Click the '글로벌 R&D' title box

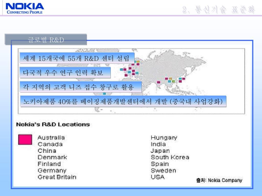pyautogui.click(x=46, y=40)
